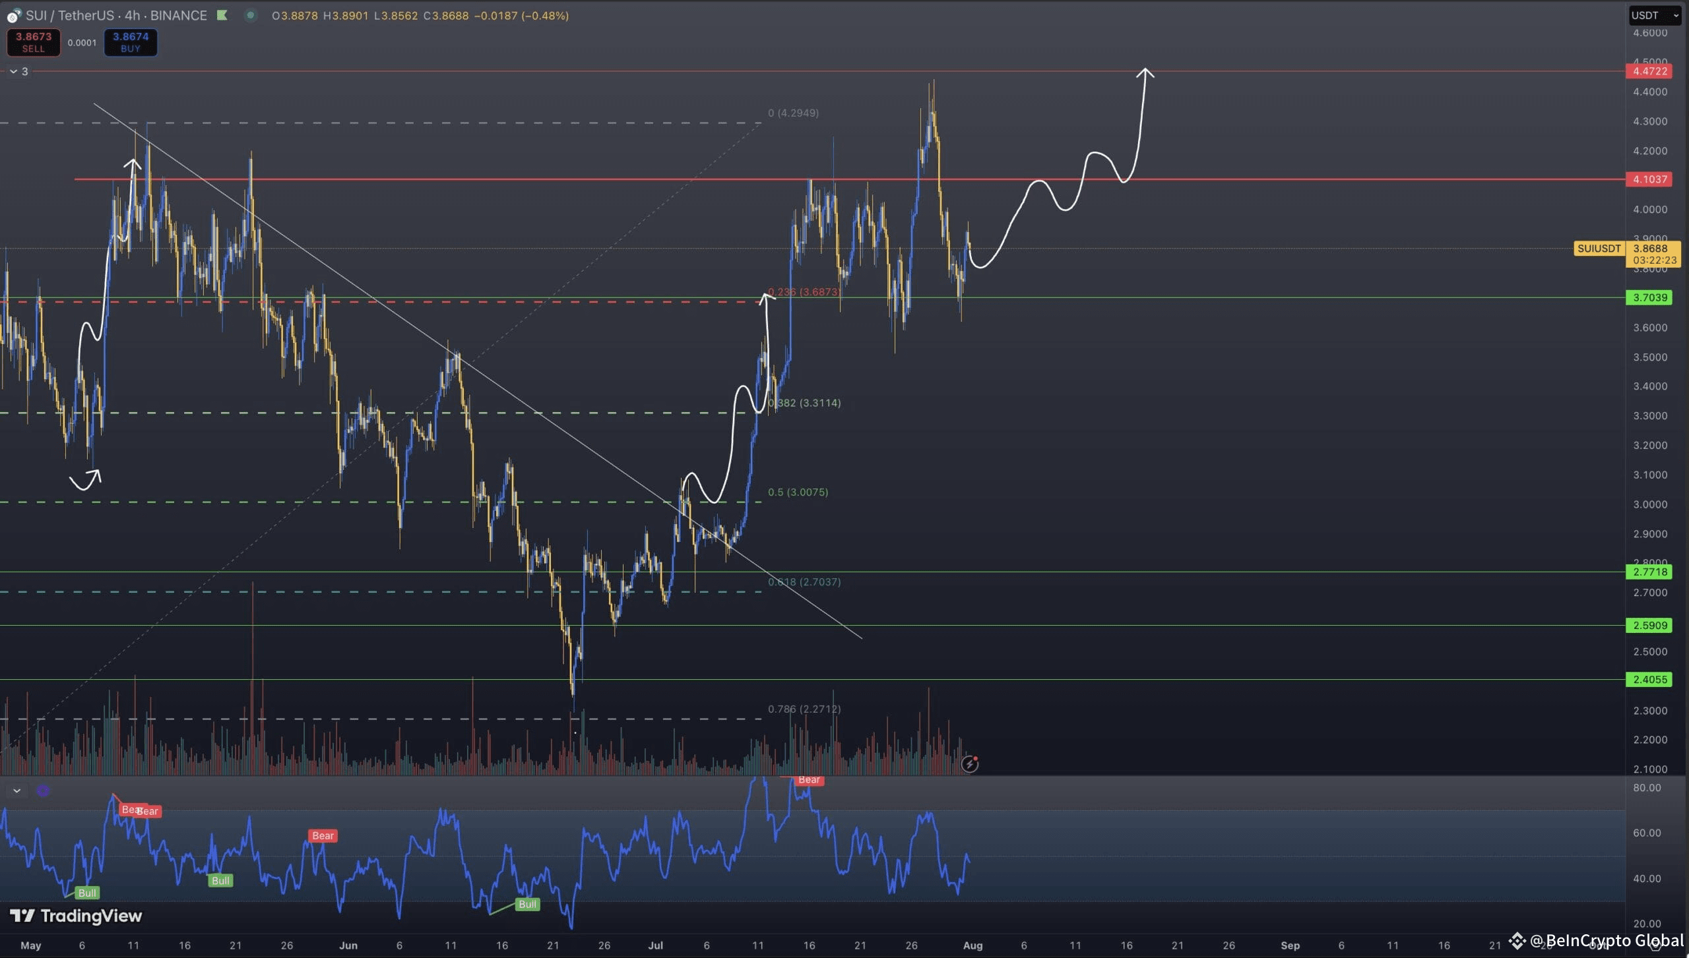
Task: Click the 0 (4.2949) Fibonacci level label
Action: click(793, 113)
